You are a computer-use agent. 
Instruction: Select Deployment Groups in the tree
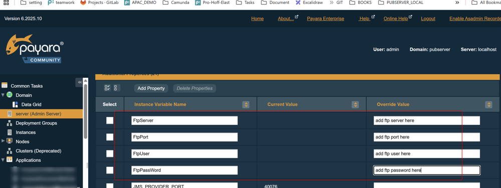coord(37,123)
